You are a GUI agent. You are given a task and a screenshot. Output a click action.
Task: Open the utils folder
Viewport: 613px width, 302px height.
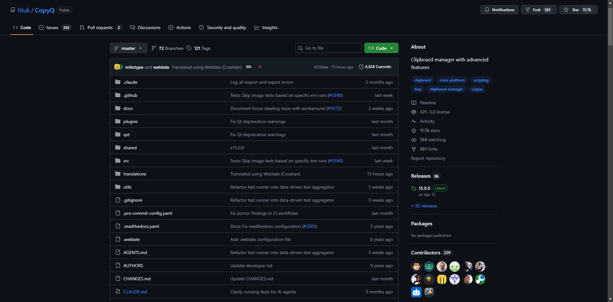click(127, 187)
